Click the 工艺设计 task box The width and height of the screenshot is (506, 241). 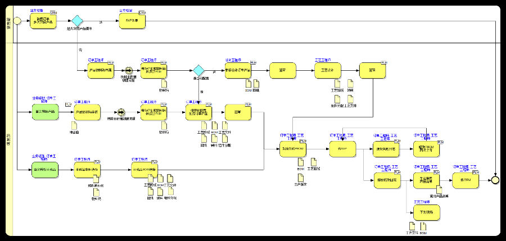[328, 70]
